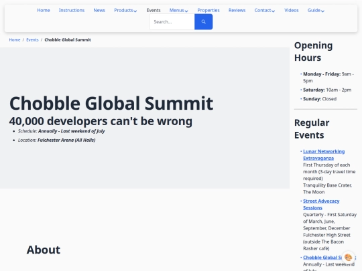Visit the Reviews page
The width and height of the screenshot is (362, 271).
pos(237,10)
